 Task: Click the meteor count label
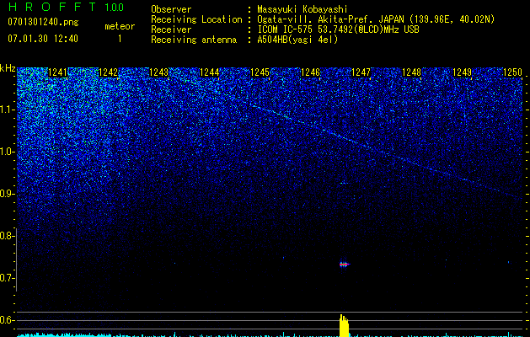(120, 26)
